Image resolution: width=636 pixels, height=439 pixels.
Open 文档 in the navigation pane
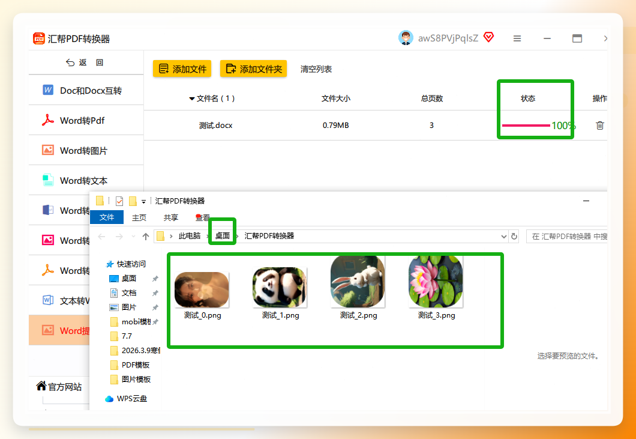129,293
